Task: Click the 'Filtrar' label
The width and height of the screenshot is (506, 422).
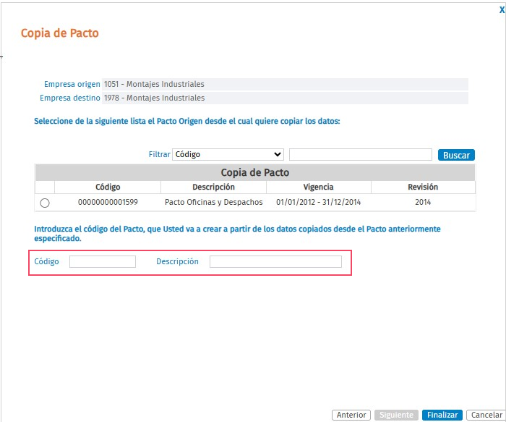Action: click(160, 154)
